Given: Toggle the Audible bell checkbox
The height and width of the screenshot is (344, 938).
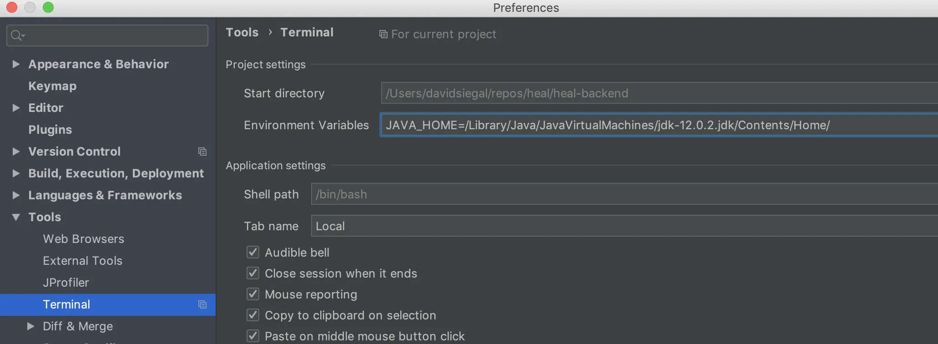Looking at the screenshot, I should pyautogui.click(x=253, y=252).
